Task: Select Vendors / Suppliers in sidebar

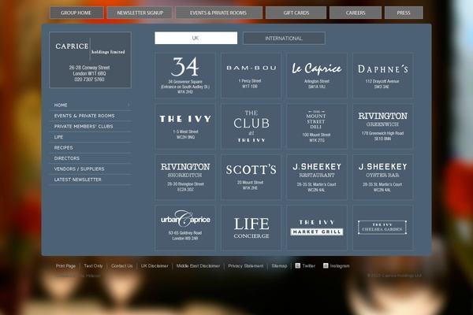Action: pyautogui.click(x=90, y=169)
